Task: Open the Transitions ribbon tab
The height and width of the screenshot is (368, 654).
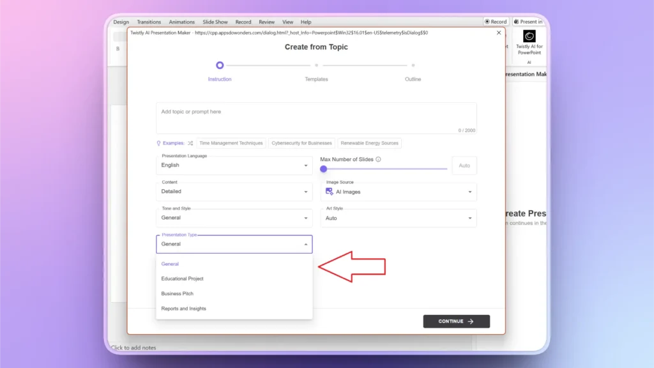Action: (149, 22)
